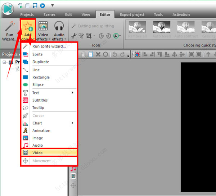Click the Add audio icon on vertical toolbar
This screenshot has width=216, height=196.
[73, 169]
